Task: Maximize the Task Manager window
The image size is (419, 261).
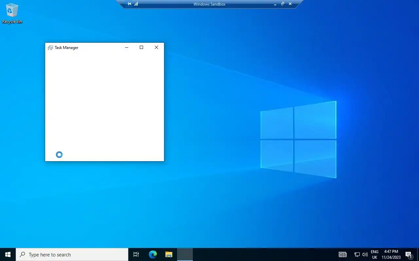Action: [141, 48]
